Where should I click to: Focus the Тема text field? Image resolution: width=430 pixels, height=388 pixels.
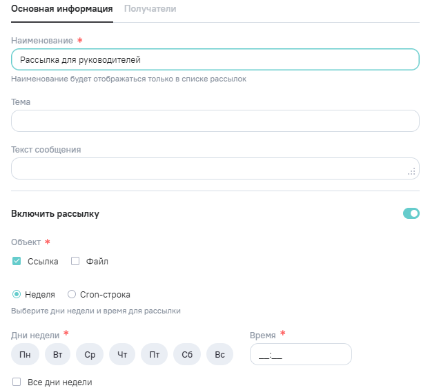(215, 121)
